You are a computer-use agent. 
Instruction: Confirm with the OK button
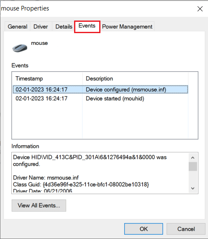tap(144, 229)
